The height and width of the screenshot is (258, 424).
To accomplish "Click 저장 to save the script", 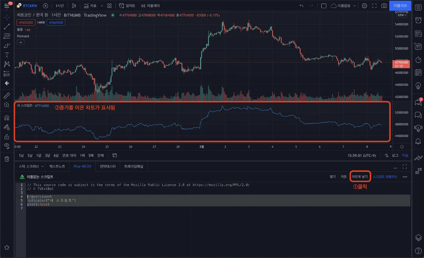I will click(x=343, y=177).
